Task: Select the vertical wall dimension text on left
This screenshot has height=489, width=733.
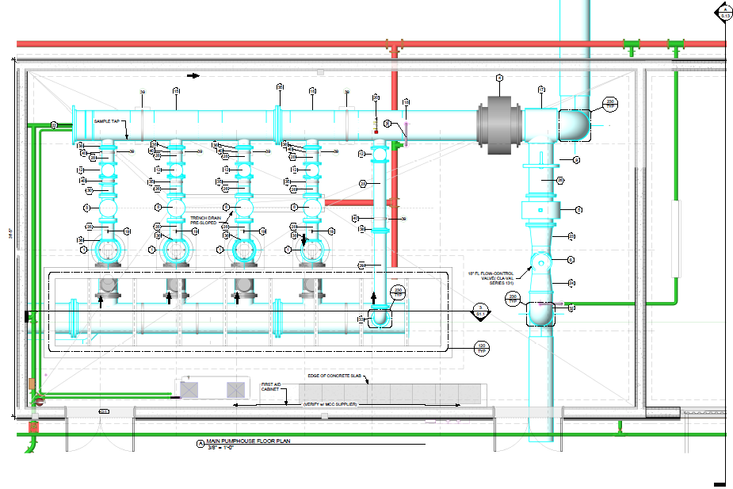Action: point(10,234)
